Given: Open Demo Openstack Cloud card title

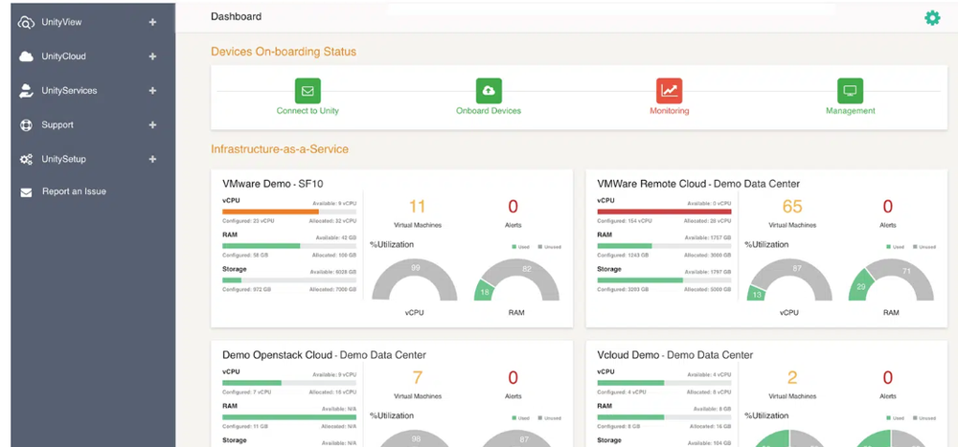Looking at the screenshot, I should (x=324, y=355).
